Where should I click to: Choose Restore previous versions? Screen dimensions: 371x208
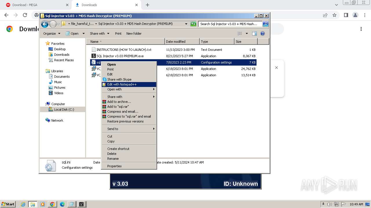[x=129, y=121]
